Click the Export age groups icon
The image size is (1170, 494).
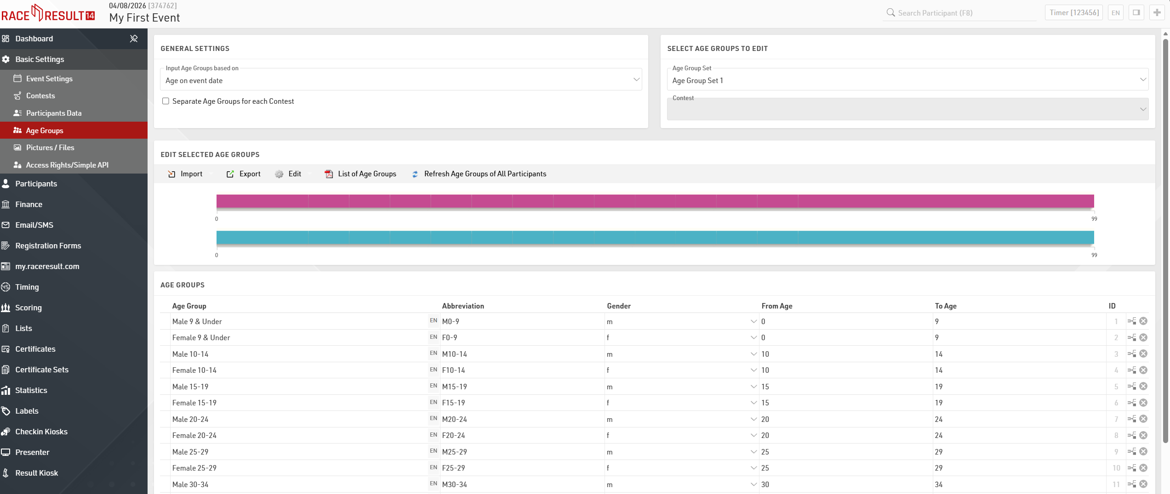pos(230,174)
